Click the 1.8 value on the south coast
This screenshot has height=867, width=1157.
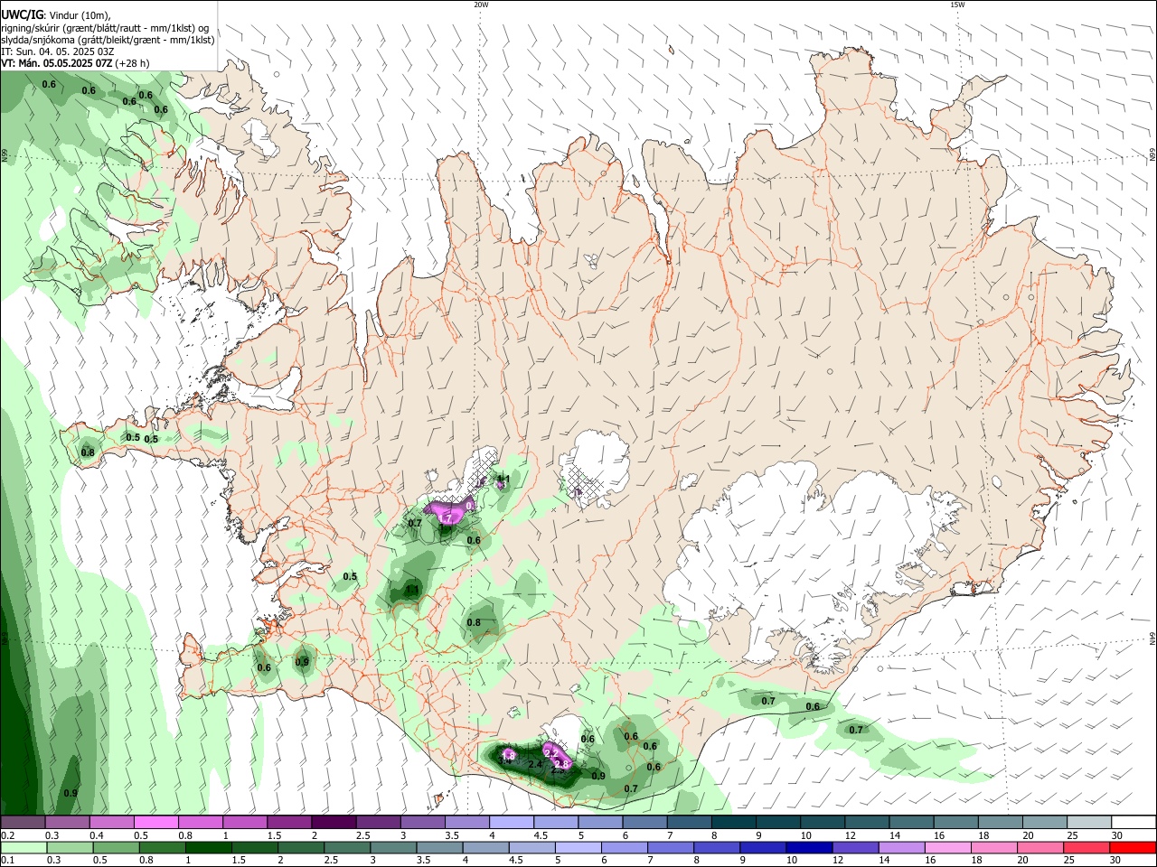point(509,755)
